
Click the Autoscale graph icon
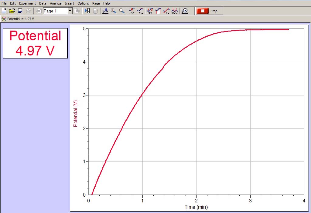click(x=105, y=11)
